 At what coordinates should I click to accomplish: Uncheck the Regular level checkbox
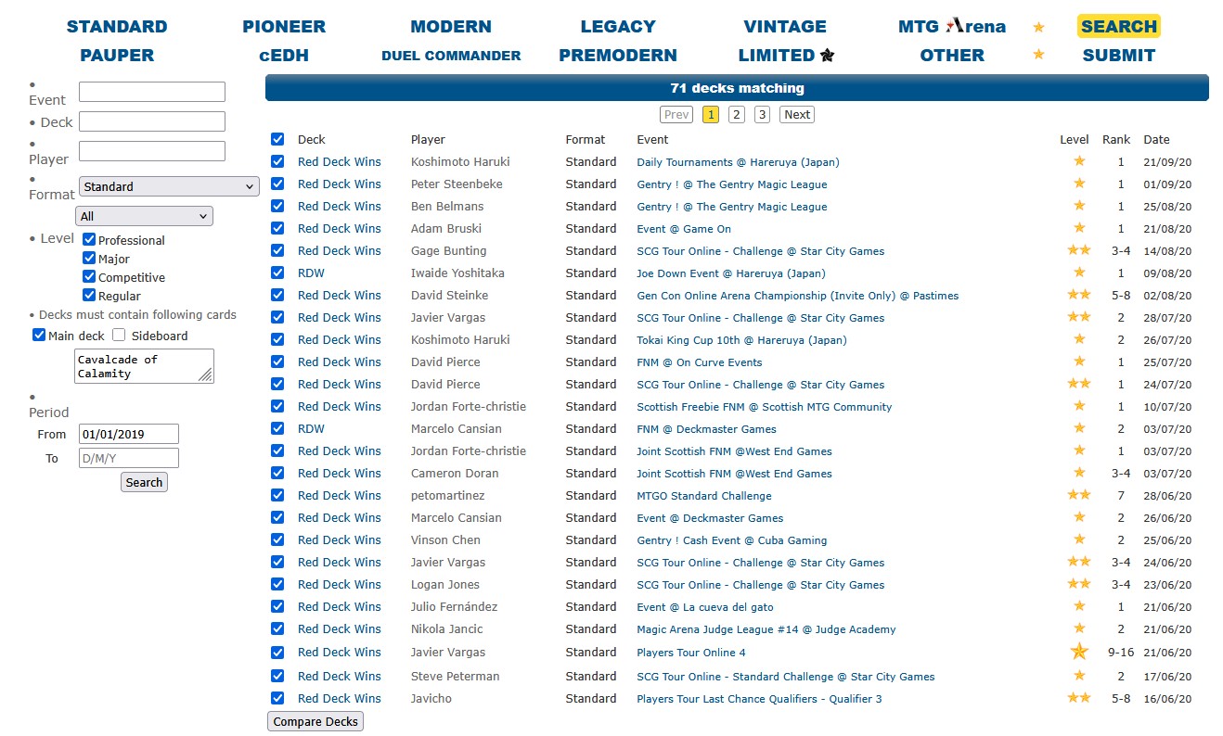[89, 296]
